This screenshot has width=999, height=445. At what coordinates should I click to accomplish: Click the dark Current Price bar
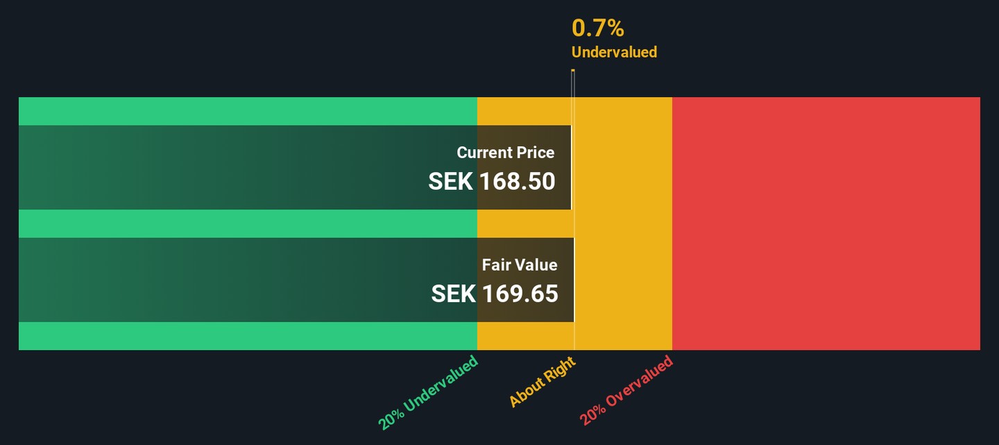[x=295, y=167]
